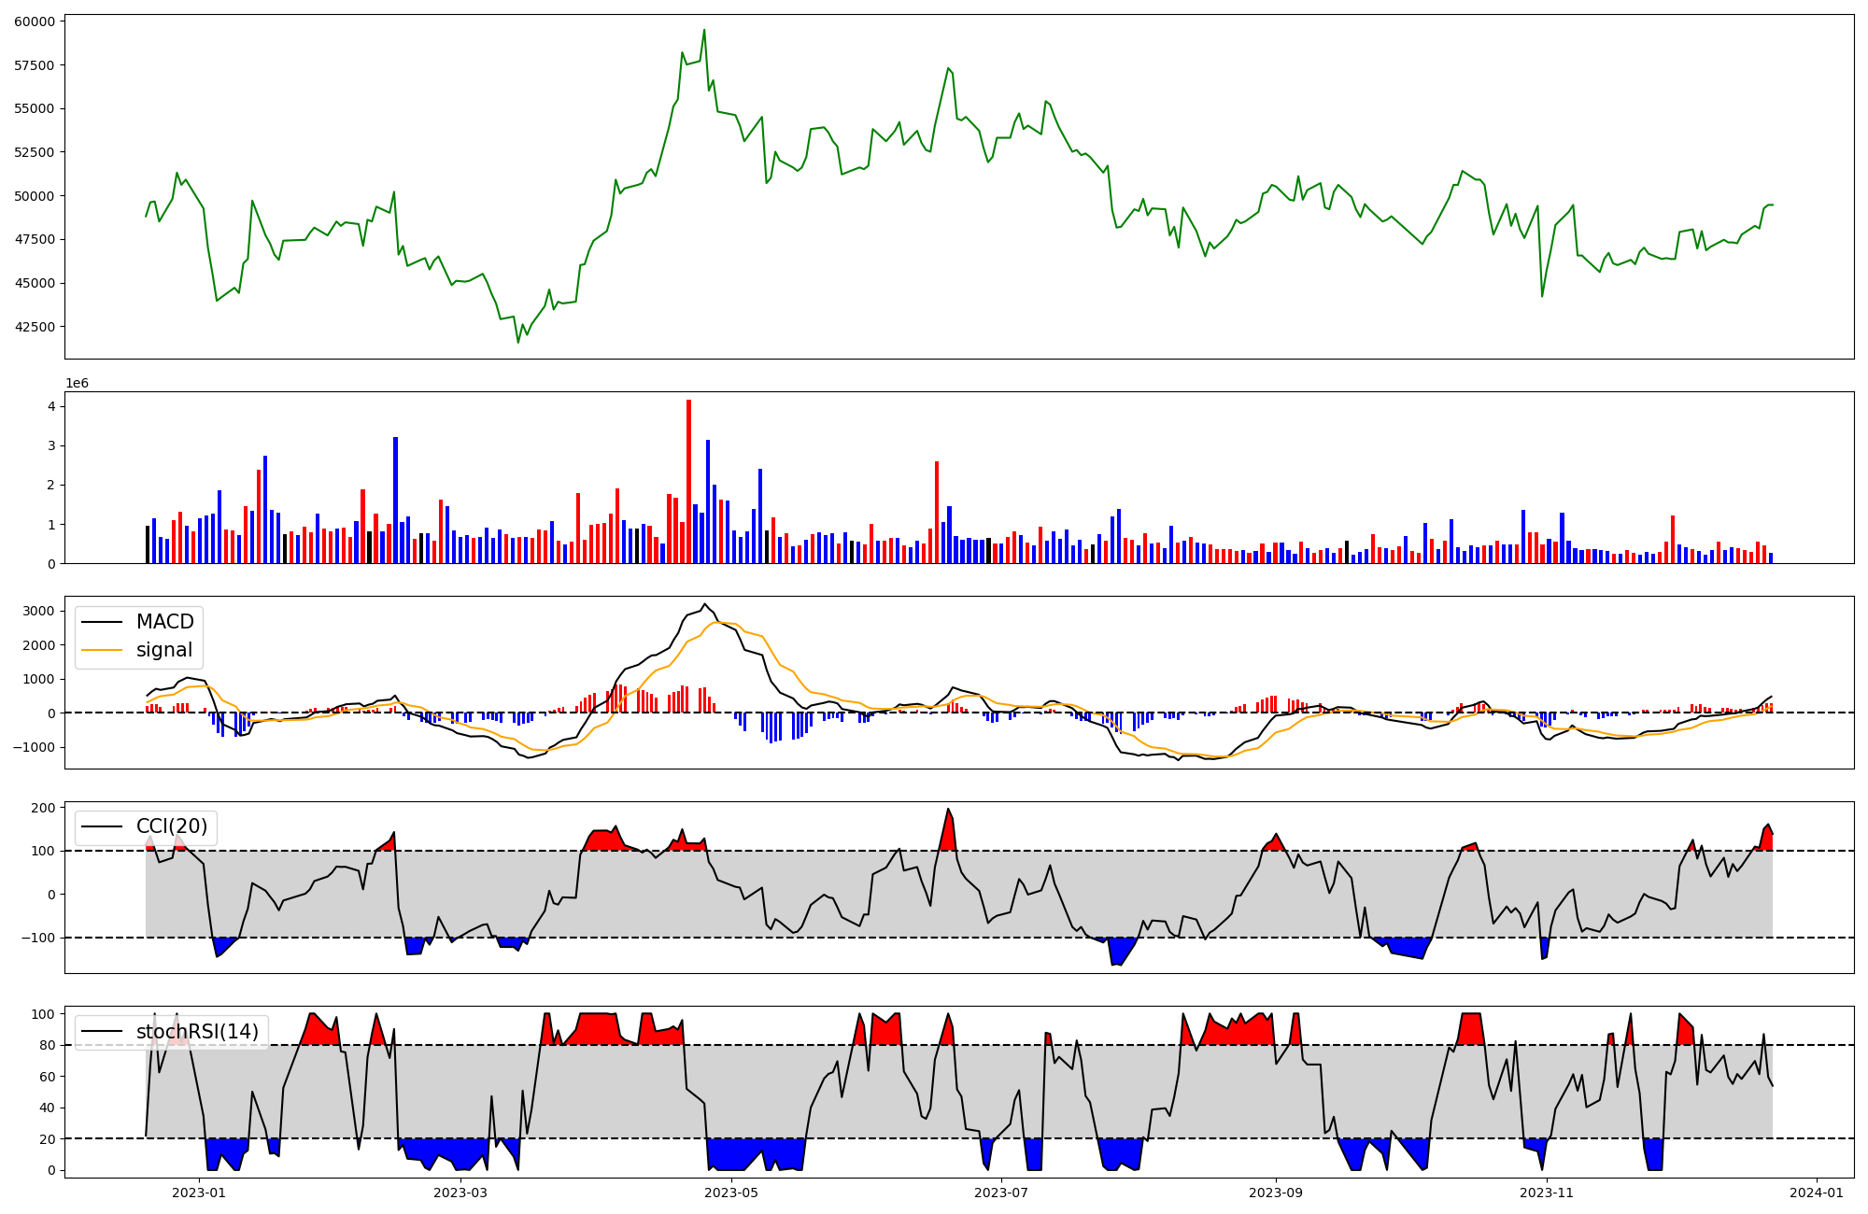
Task: Click the highest peak of the green price line
Action: (704, 30)
